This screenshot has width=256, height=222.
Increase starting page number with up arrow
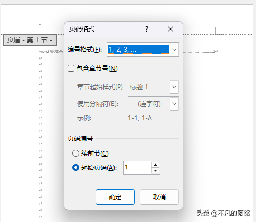click(x=155, y=165)
